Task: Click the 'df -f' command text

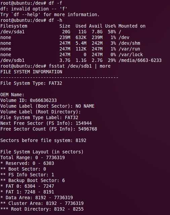Action: [x=55, y=3]
